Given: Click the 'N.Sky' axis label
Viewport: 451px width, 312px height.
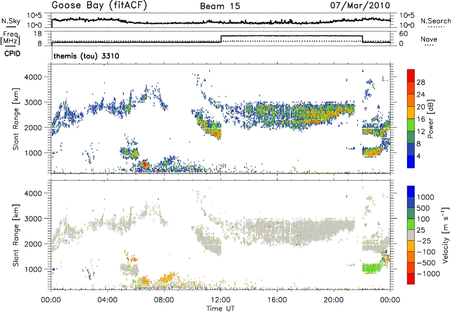Looking at the screenshot, I should (11, 21).
